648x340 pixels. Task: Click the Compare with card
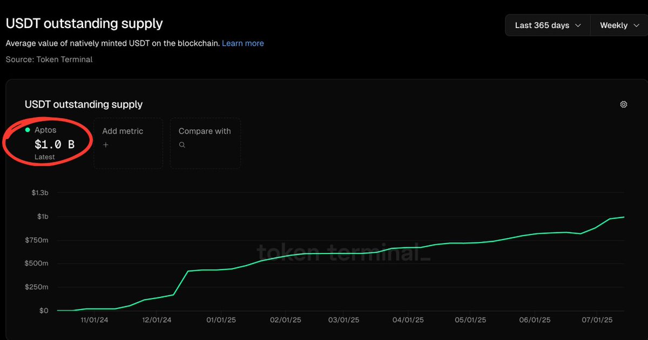pos(205,143)
